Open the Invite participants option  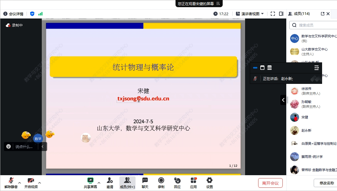110,183
